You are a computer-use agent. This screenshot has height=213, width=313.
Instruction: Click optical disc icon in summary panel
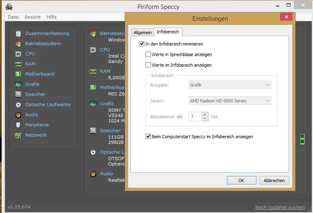pyautogui.click(x=93, y=152)
